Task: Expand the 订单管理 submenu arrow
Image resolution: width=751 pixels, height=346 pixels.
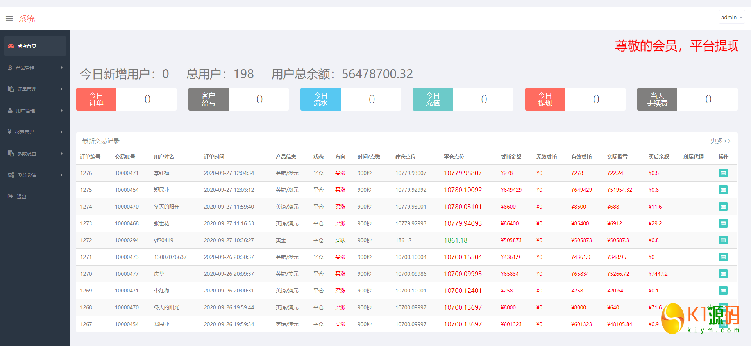Action: pyautogui.click(x=62, y=89)
